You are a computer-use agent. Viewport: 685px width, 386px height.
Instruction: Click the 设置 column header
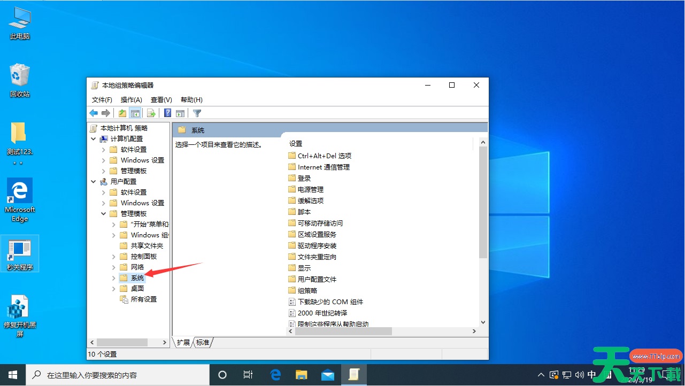(x=296, y=144)
